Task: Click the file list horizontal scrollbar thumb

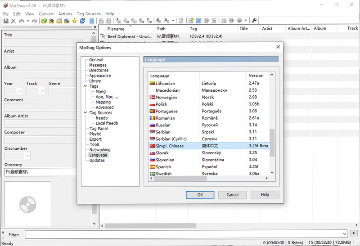Action: click(x=151, y=226)
